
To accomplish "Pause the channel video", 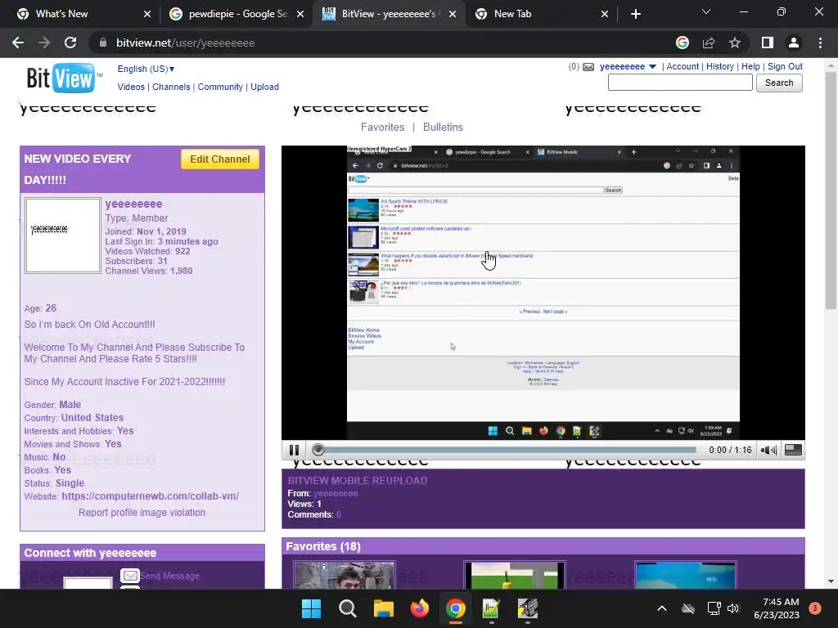I will pyautogui.click(x=294, y=450).
